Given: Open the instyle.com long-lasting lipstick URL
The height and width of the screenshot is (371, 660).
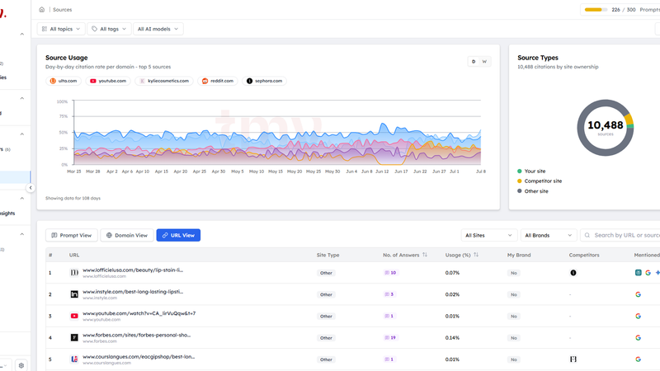Looking at the screenshot, I should point(133,292).
